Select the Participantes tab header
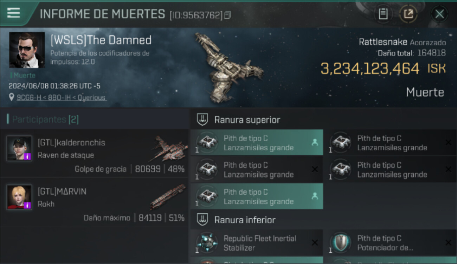 pos(45,119)
